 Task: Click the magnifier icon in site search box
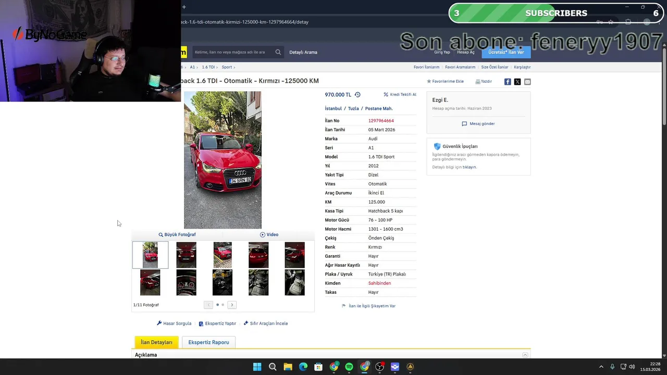278,52
